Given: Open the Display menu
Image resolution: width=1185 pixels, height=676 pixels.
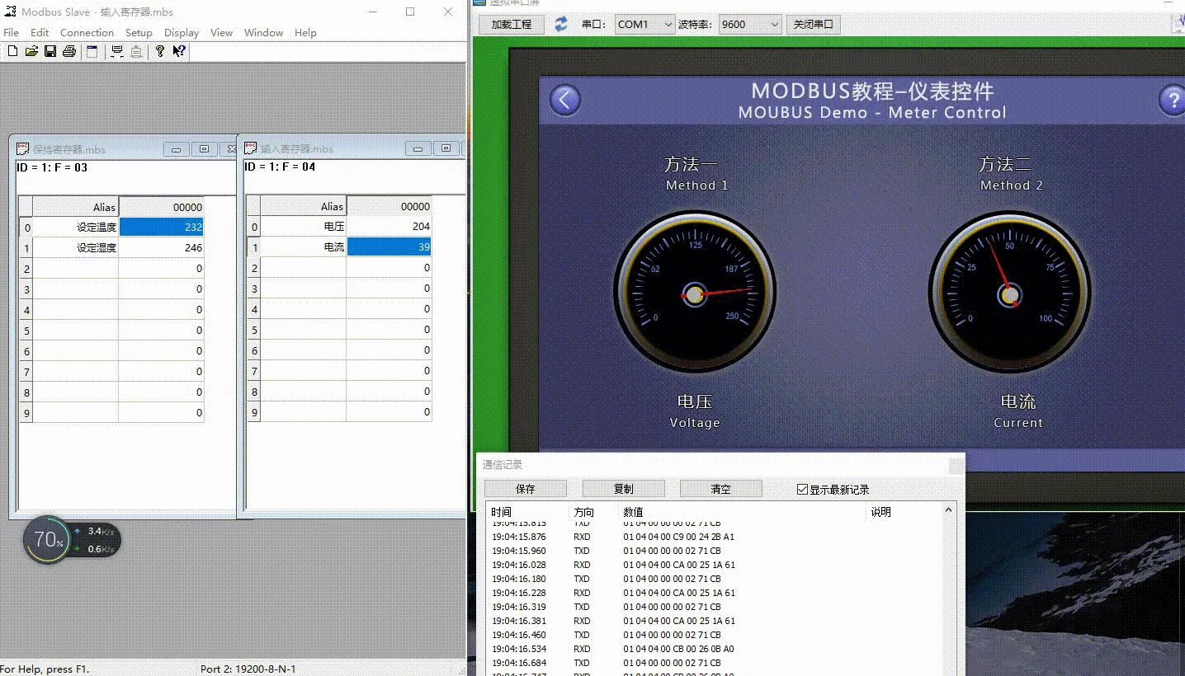Looking at the screenshot, I should [181, 32].
